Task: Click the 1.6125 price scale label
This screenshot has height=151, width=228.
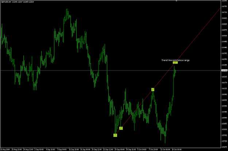Action: point(224,88)
